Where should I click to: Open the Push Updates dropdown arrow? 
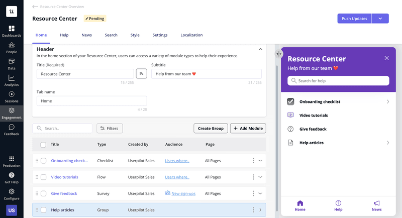click(380, 19)
